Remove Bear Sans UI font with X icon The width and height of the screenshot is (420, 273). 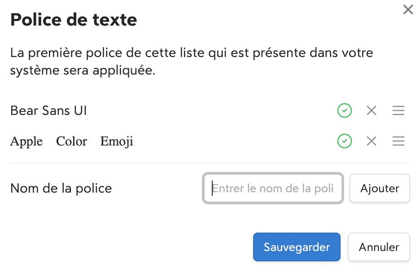coord(371,110)
